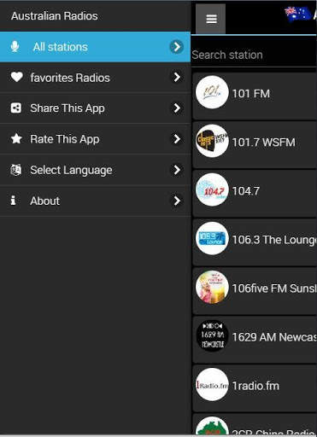Open the 1radio.fm station logo
This screenshot has height=437, width=317.
212,384
